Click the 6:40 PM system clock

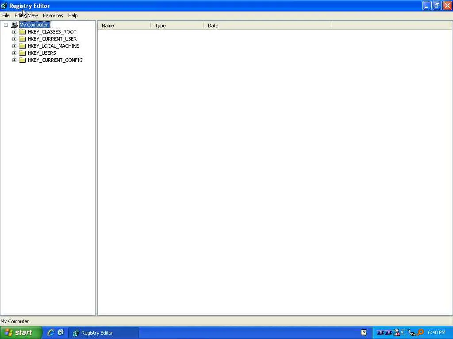(437, 333)
